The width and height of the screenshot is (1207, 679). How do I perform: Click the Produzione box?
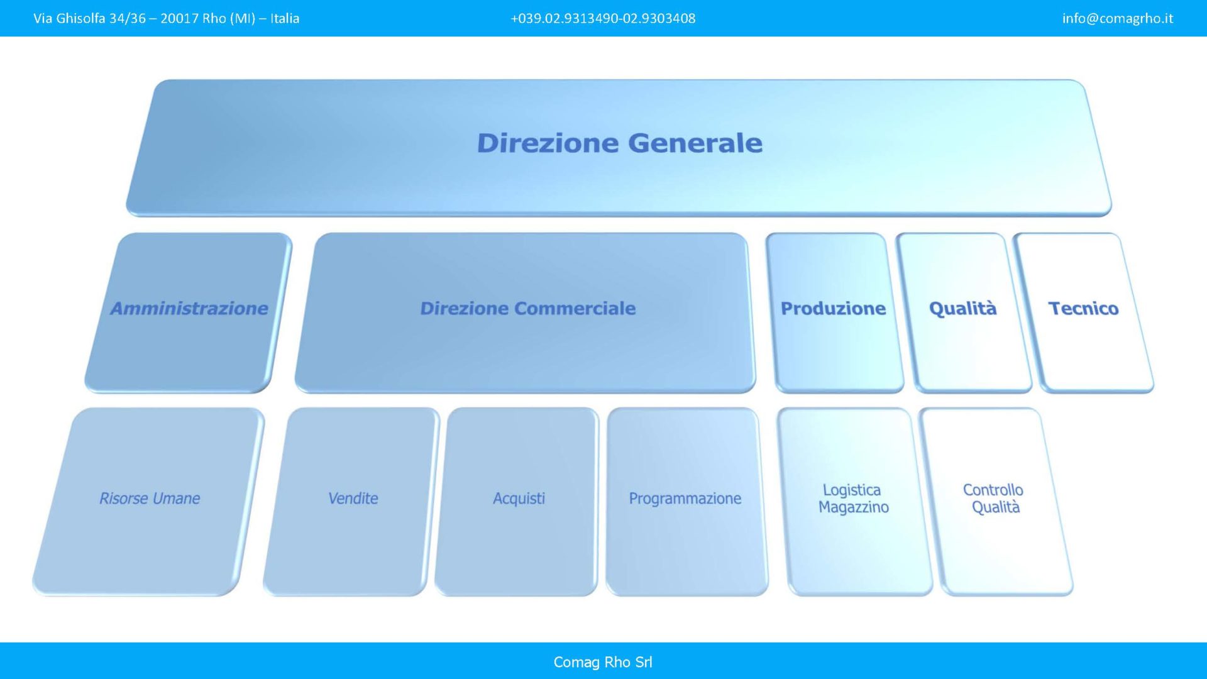(834, 312)
